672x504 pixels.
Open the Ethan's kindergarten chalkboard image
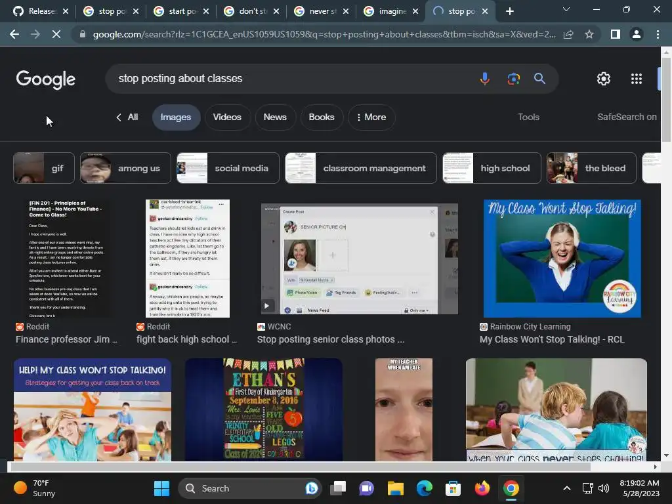point(264,409)
